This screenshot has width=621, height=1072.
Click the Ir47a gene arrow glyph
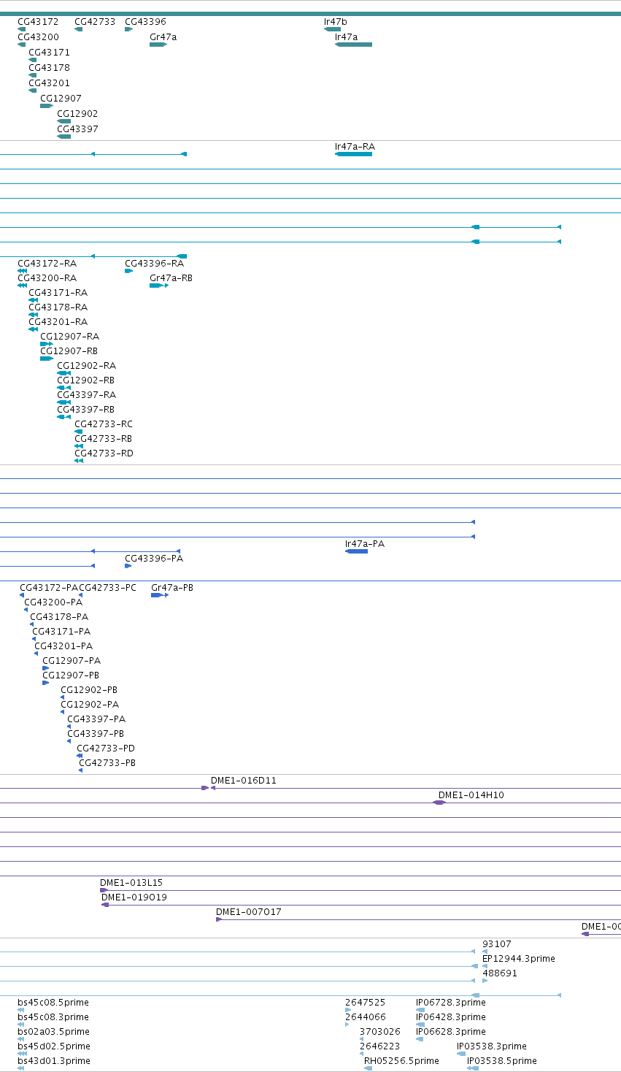[353, 45]
